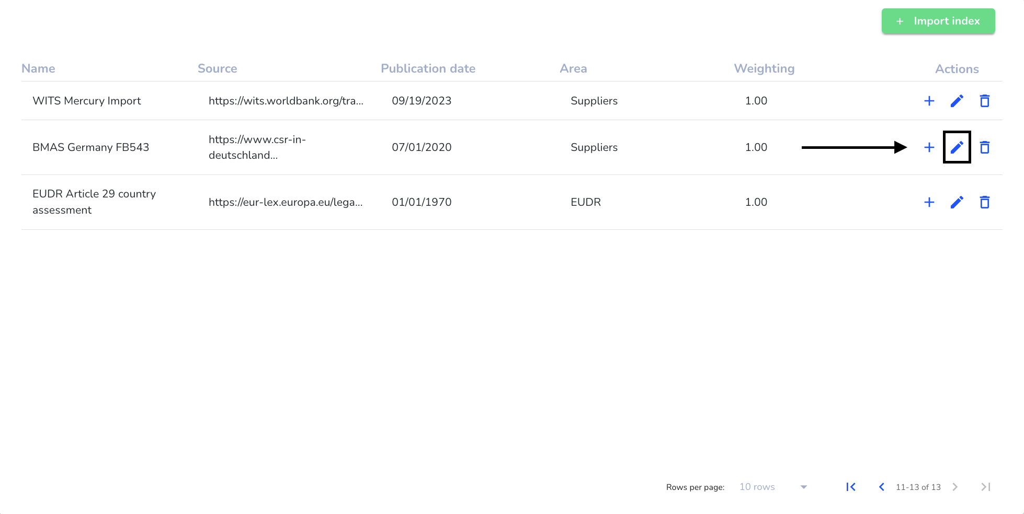Image resolution: width=1024 pixels, height=514 pixels.
Task: Click the wits.worldbank.org source URL
Action: [286, 101]
